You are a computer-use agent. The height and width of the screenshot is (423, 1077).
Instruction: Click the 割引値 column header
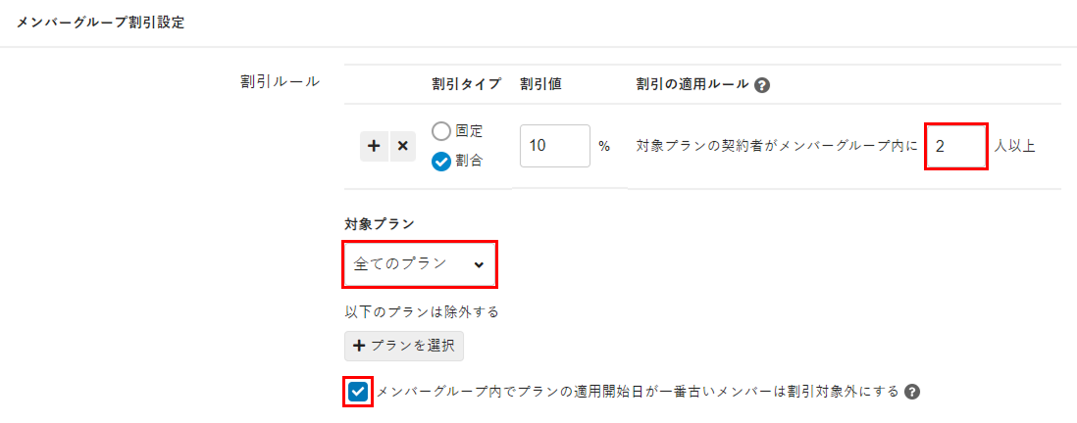pyautogui.click(x=540, y=85)
